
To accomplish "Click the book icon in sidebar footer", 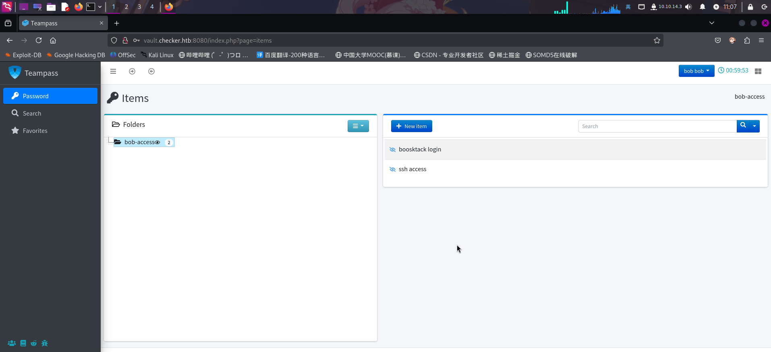I will [23, 343].
